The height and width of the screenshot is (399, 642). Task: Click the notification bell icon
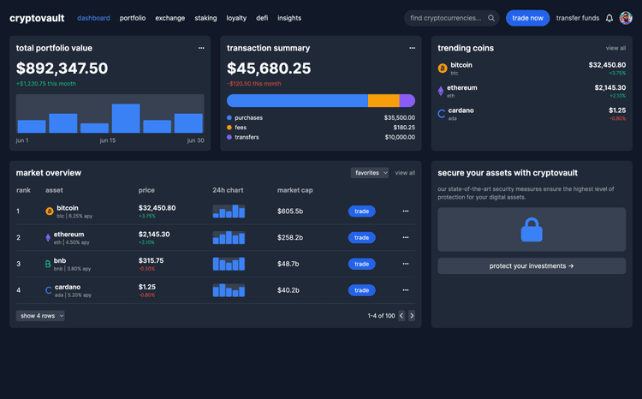click(609, 18)
